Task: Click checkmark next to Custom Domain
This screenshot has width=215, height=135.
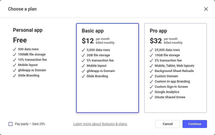Action: pyautogui.click(x=151, y=76)
